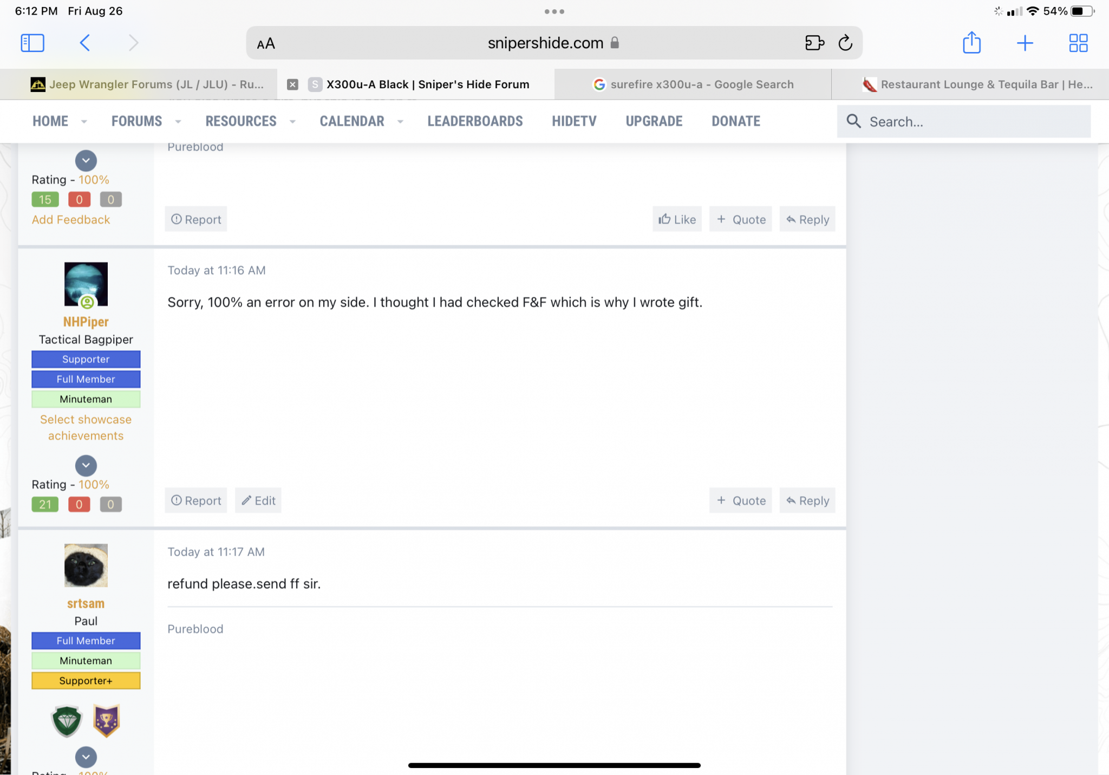Expand the RESOURCES menu dropdown

point(292,122)
